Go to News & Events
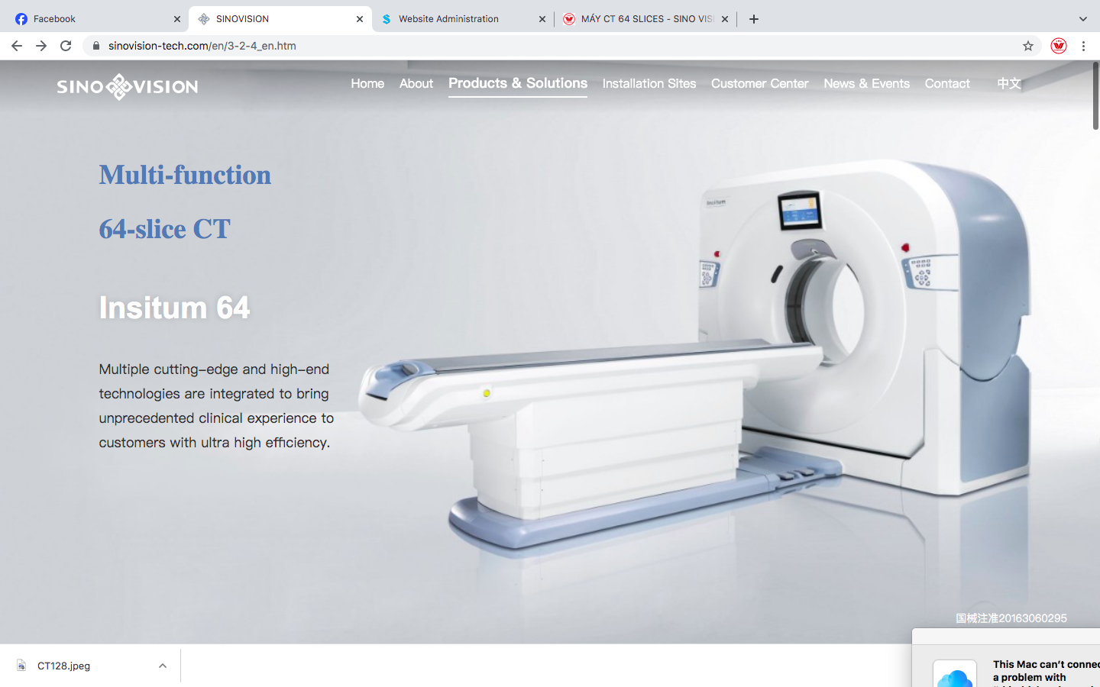 tap(866, 84)
